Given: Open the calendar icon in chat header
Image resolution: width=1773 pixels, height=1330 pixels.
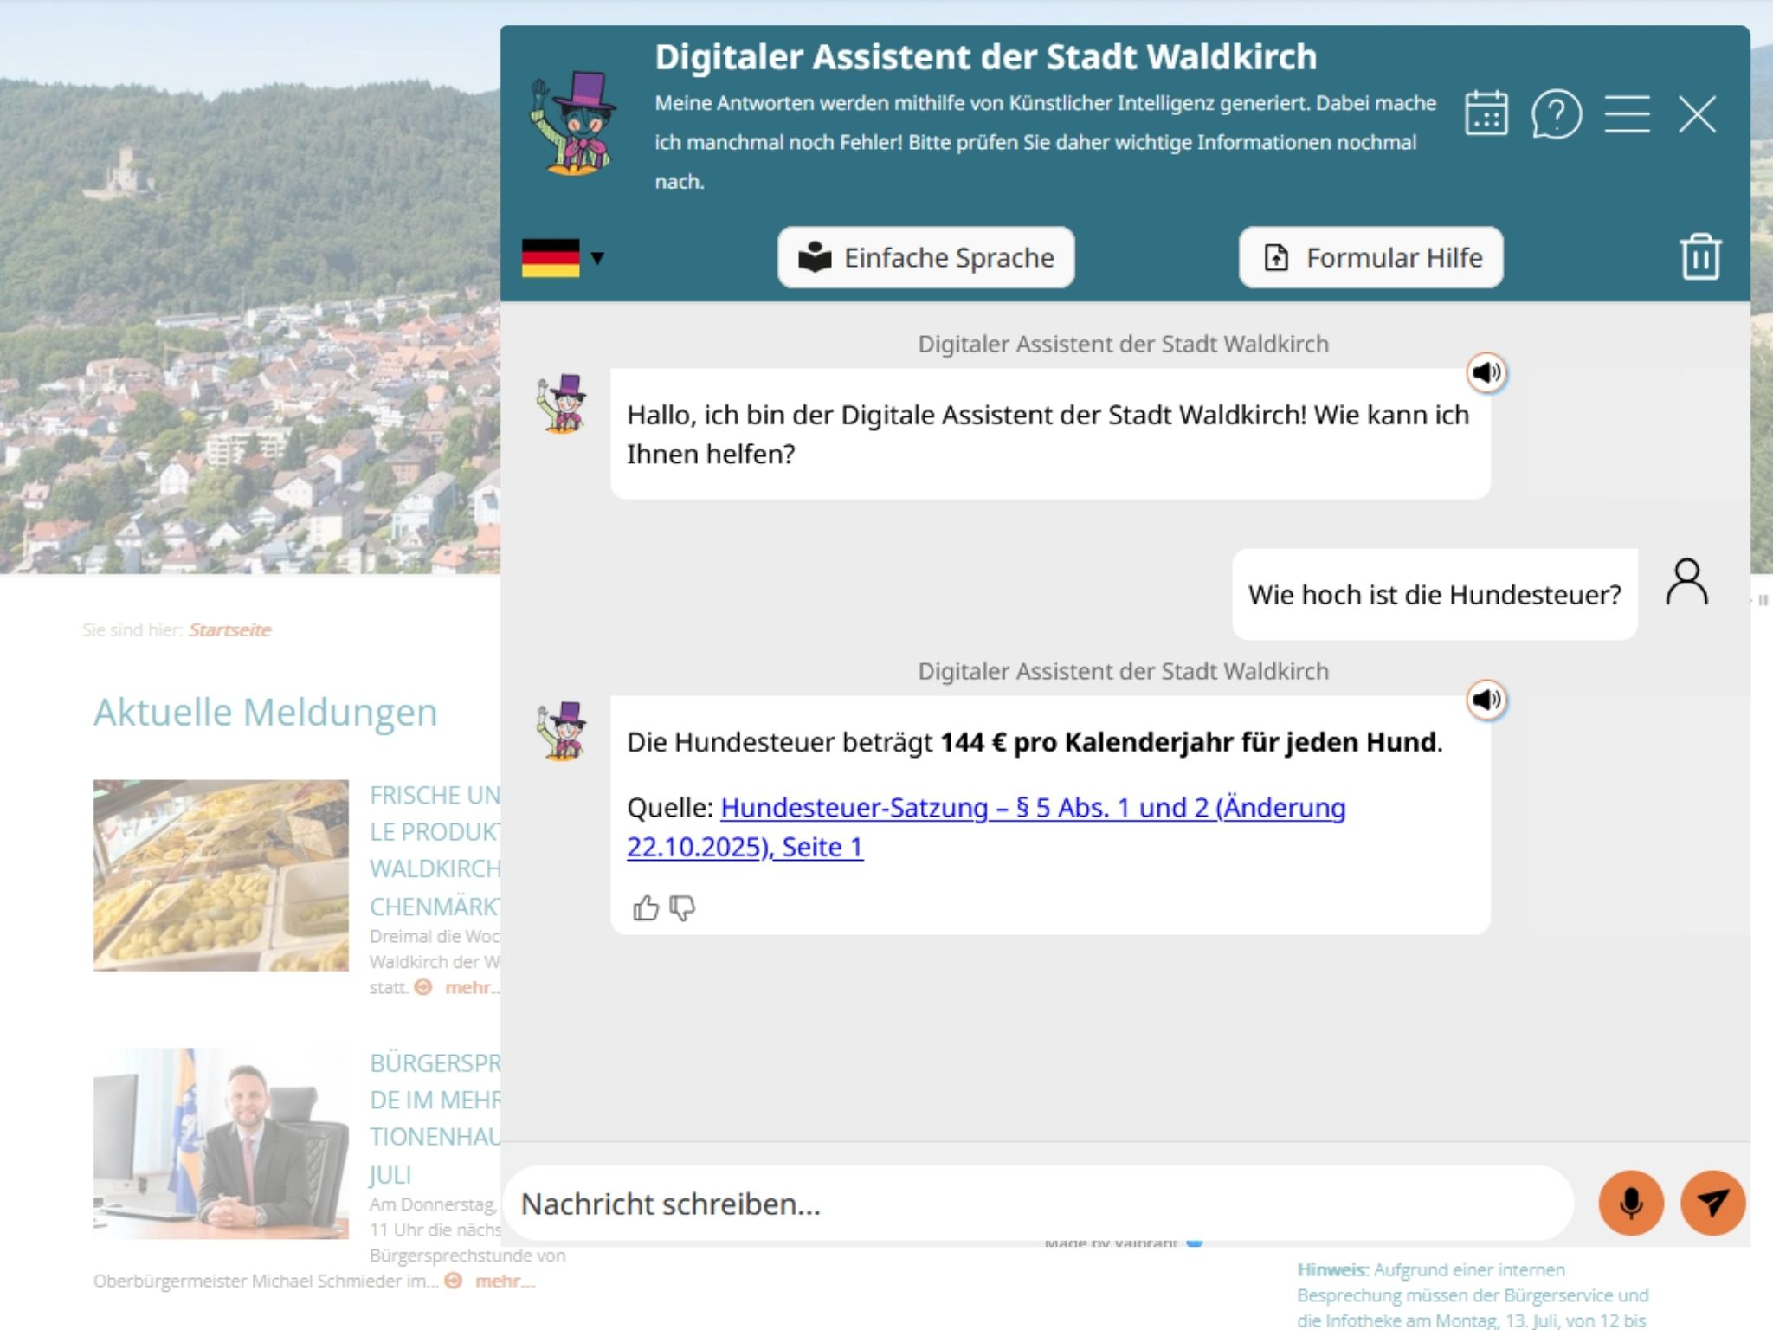Looking at the screenshot, I should tap(1486, 113).
